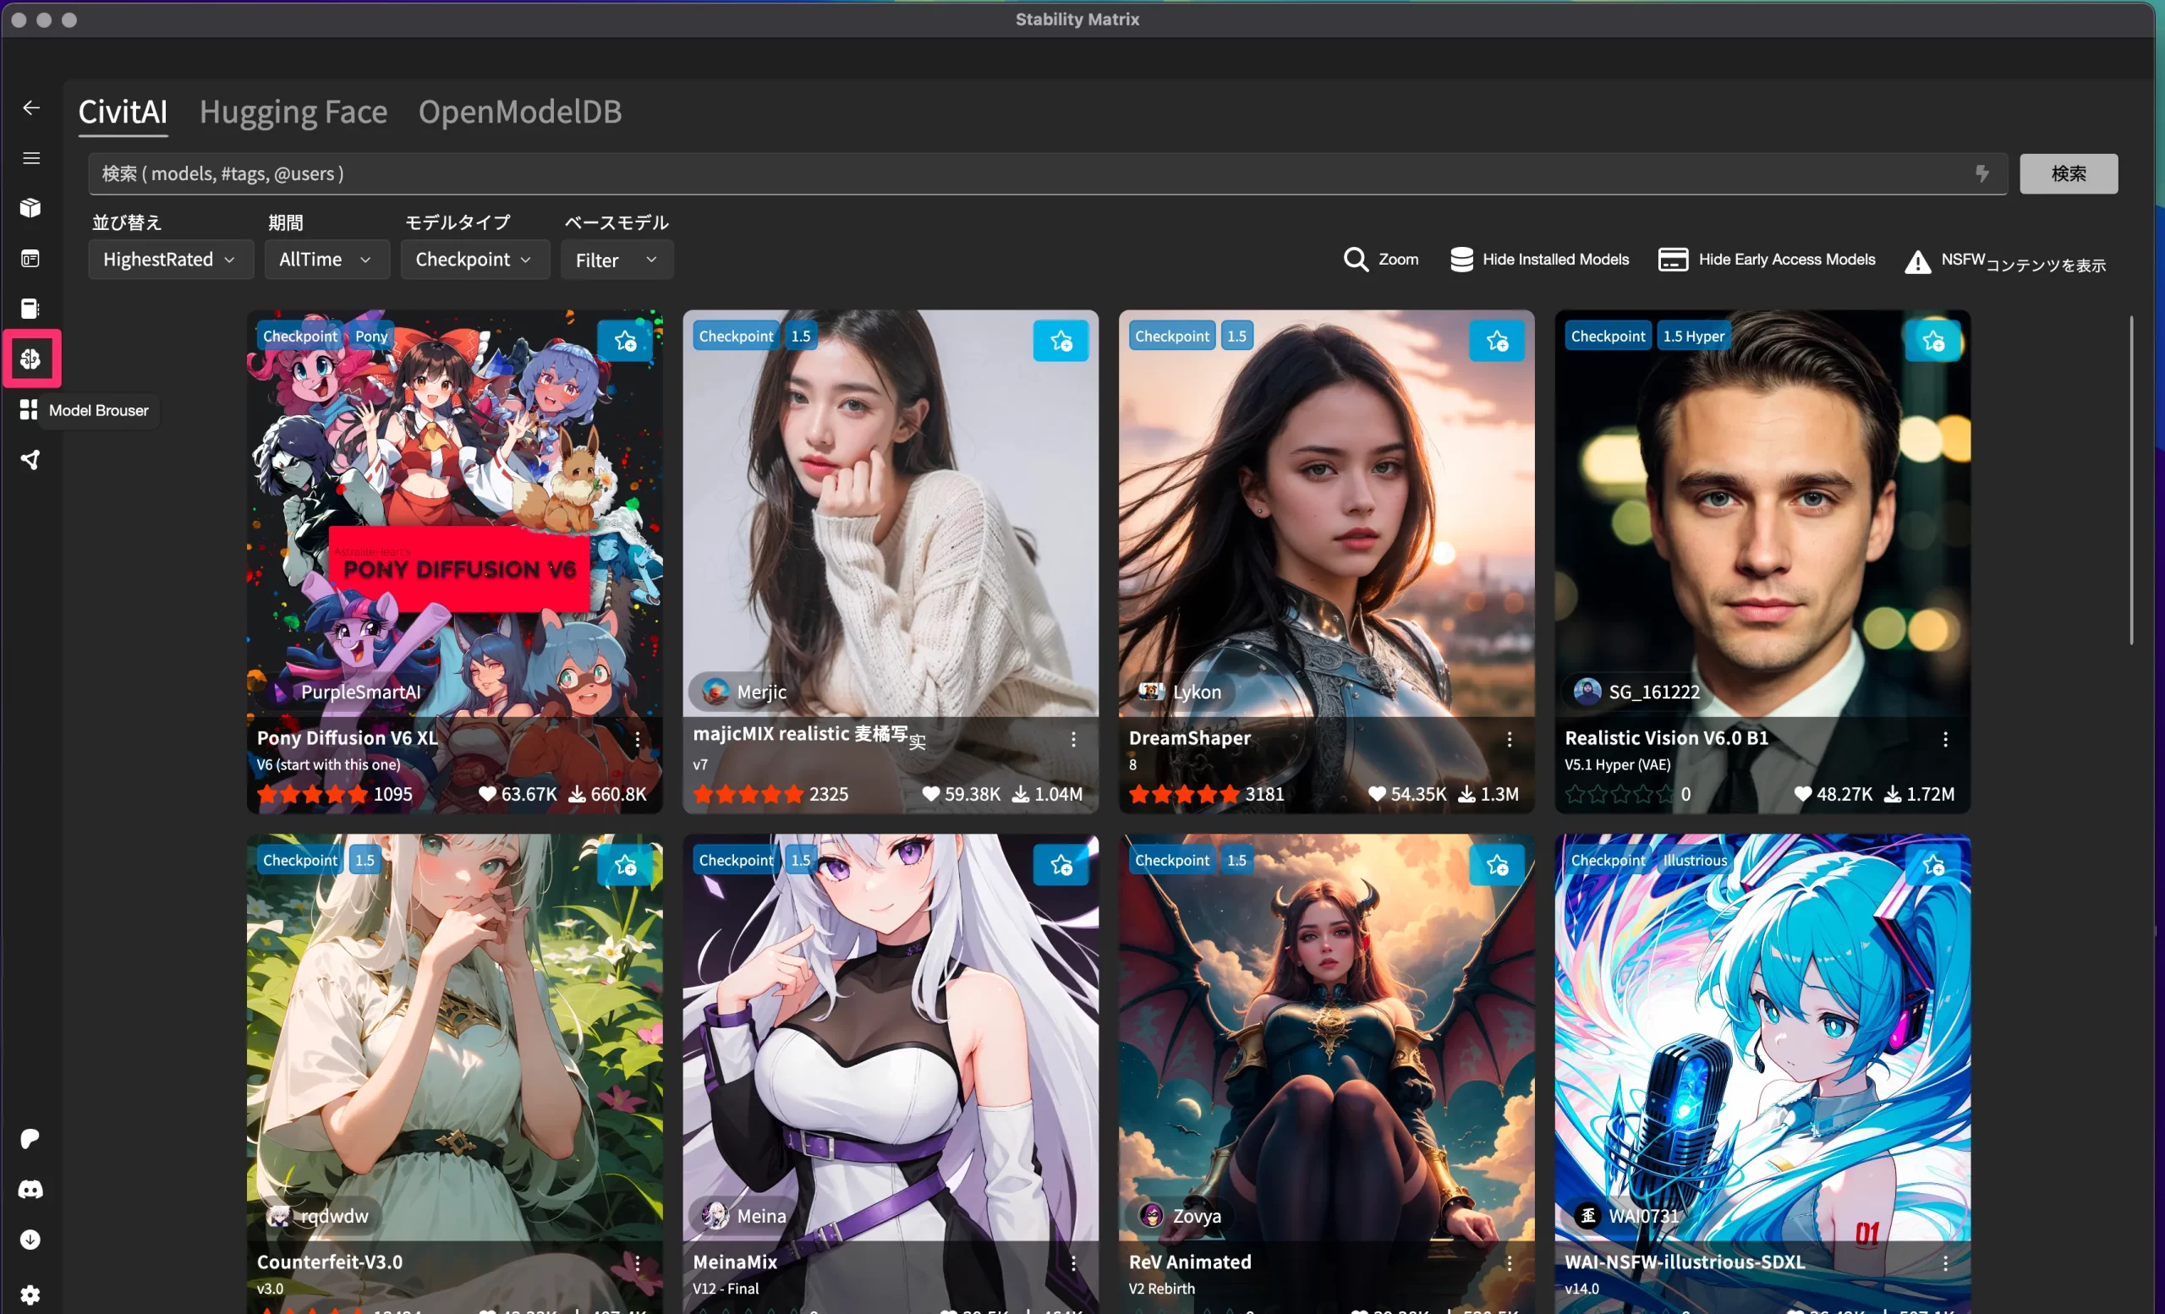This screenshot has height=1314, width=2165.
Task: Open the Inference window icon in sidebar
Action: [30, 258]
